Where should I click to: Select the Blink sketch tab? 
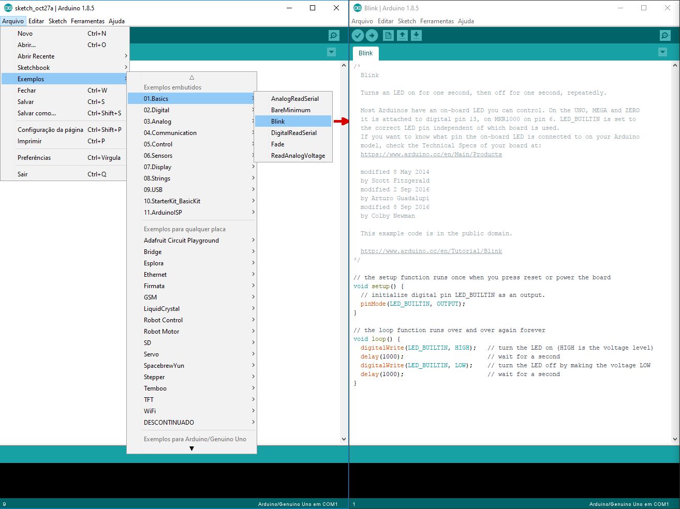pos(365,53)
